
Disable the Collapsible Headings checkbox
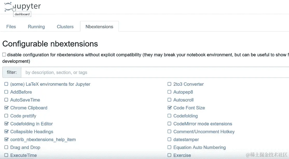pos(6,132)
